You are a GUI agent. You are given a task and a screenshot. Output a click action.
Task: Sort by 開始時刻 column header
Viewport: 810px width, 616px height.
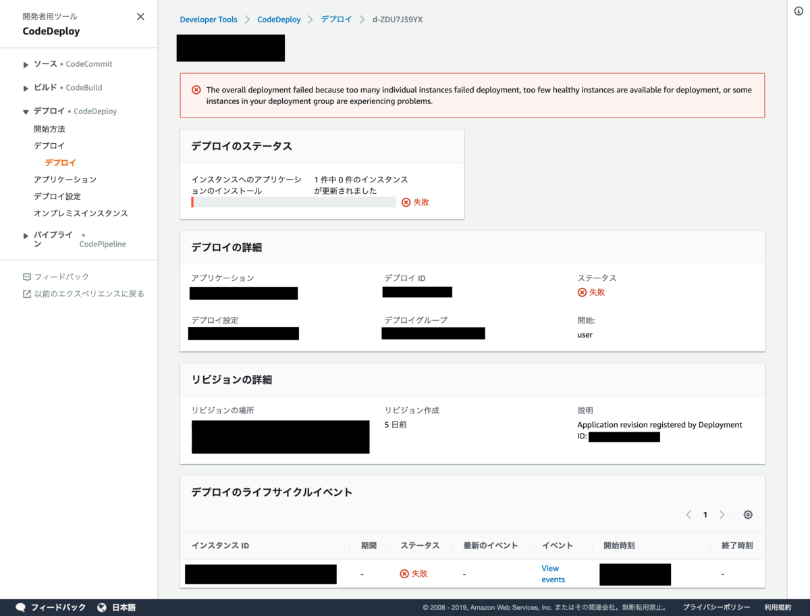[x=619, y=545]
